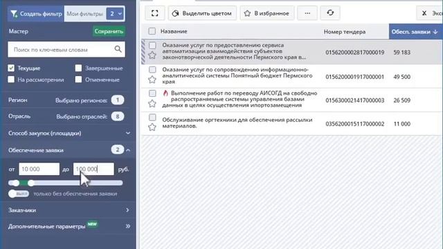Click the value 59 183
This screenshot has width=443, height=249.
pos(401,53)
